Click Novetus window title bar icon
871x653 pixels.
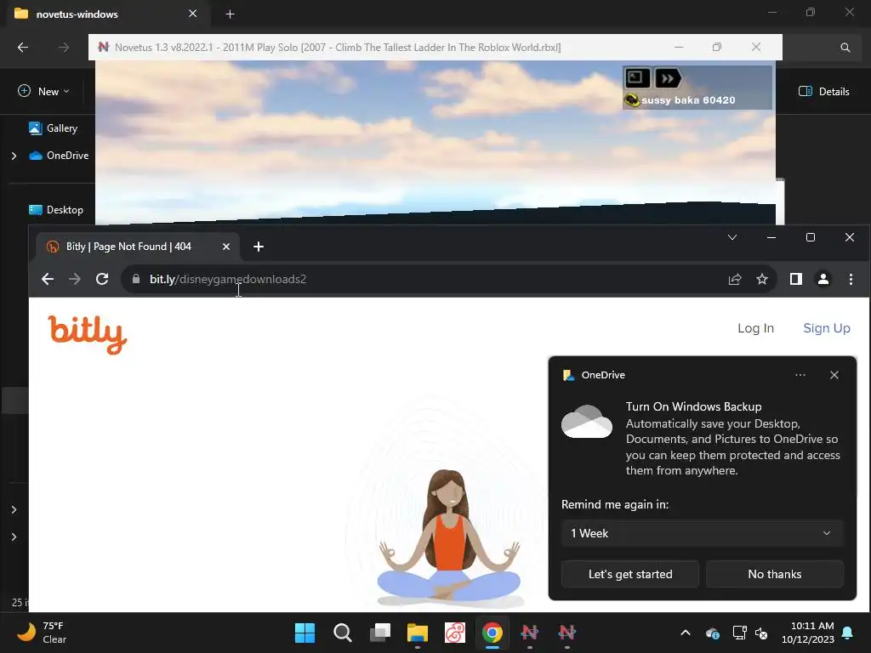point(103,48)
